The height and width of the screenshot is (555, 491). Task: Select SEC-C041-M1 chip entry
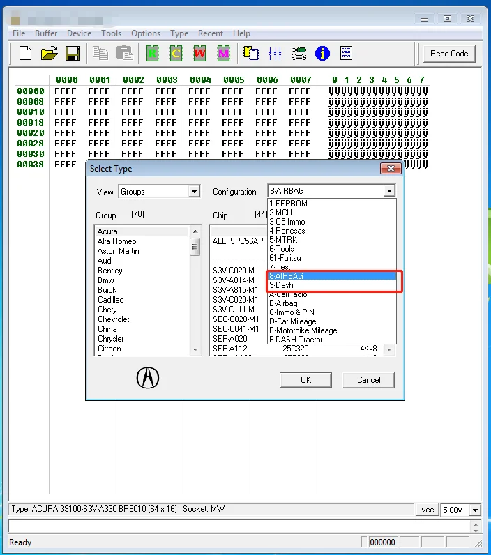tap(236, 329)
